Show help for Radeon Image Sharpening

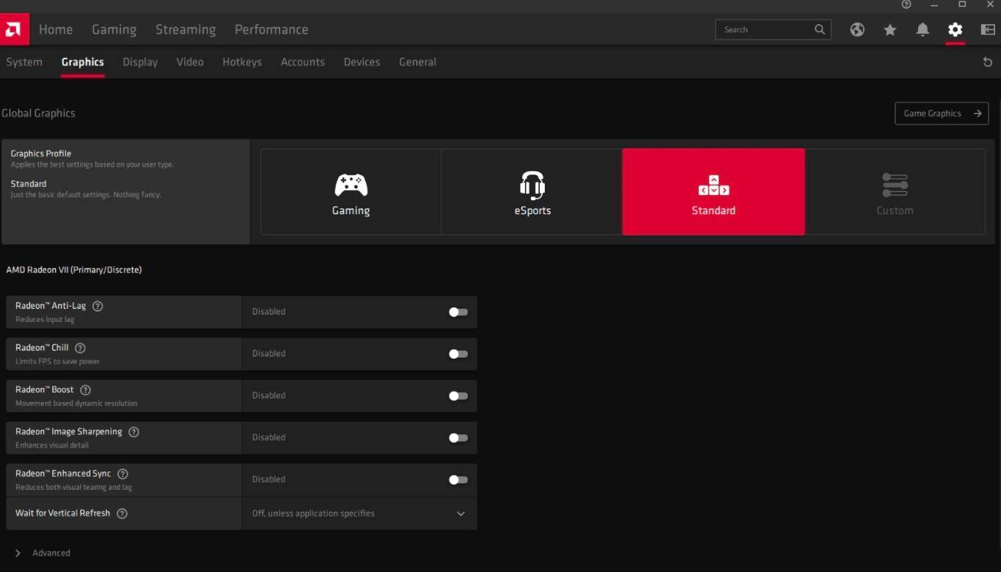pyautogui.click(x=133, y=432)
